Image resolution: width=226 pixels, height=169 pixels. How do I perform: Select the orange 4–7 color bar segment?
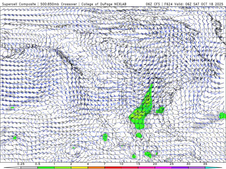(x=96, y=168)
